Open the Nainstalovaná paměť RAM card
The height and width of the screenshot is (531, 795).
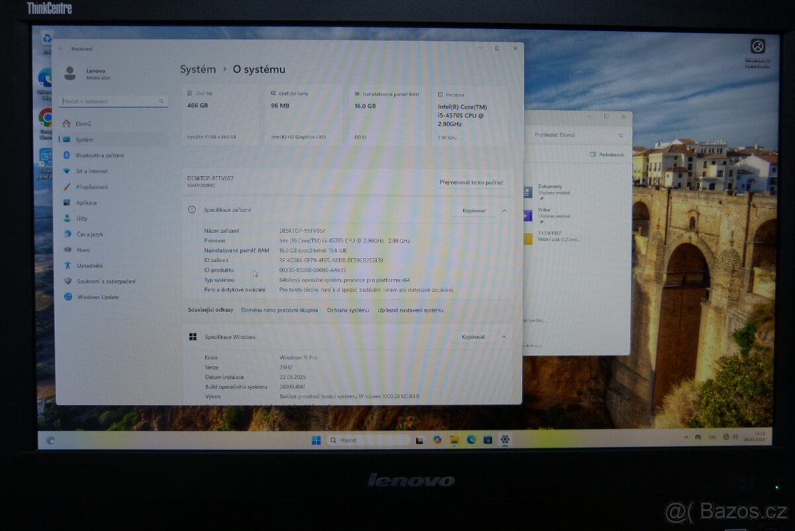(x=387, y=115)
